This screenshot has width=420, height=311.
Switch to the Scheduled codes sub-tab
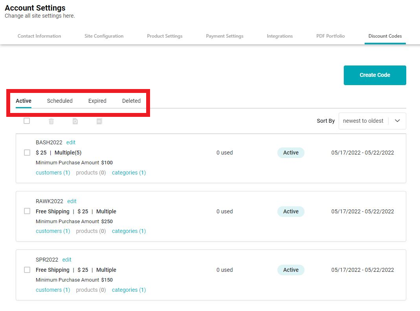60,101
